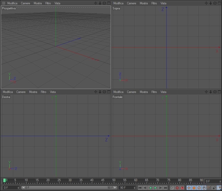Click zoom camera icon in Destra view

[x=100, y=92]
